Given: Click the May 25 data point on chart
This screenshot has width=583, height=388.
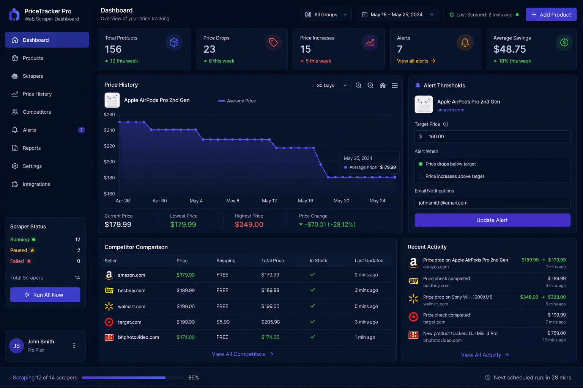Looking at the screenshot, I should [x=395, y=177].
